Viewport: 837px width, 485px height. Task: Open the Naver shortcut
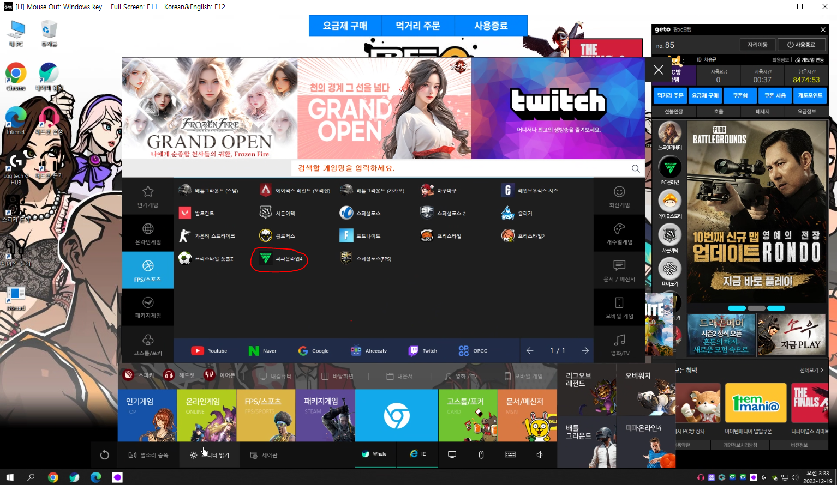(262, 351)
